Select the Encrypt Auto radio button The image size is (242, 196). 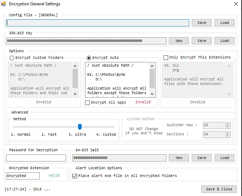tap(89, 58)
